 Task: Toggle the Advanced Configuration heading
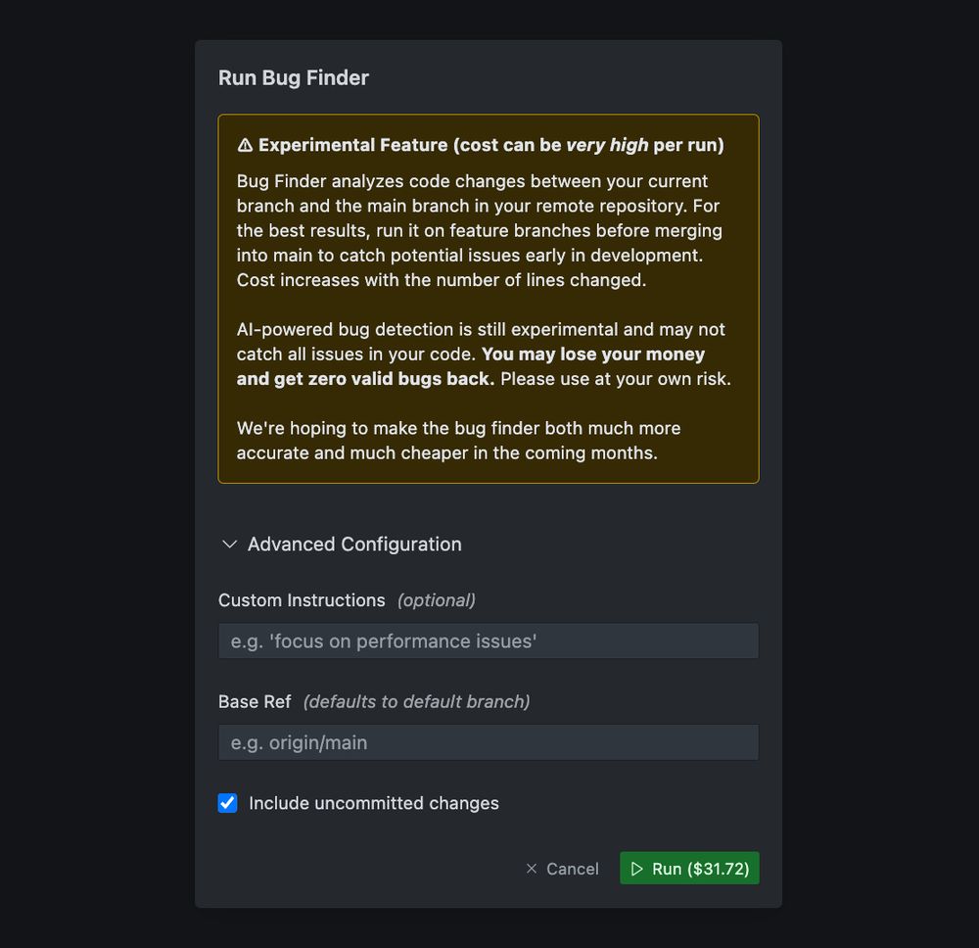point(354,544)
